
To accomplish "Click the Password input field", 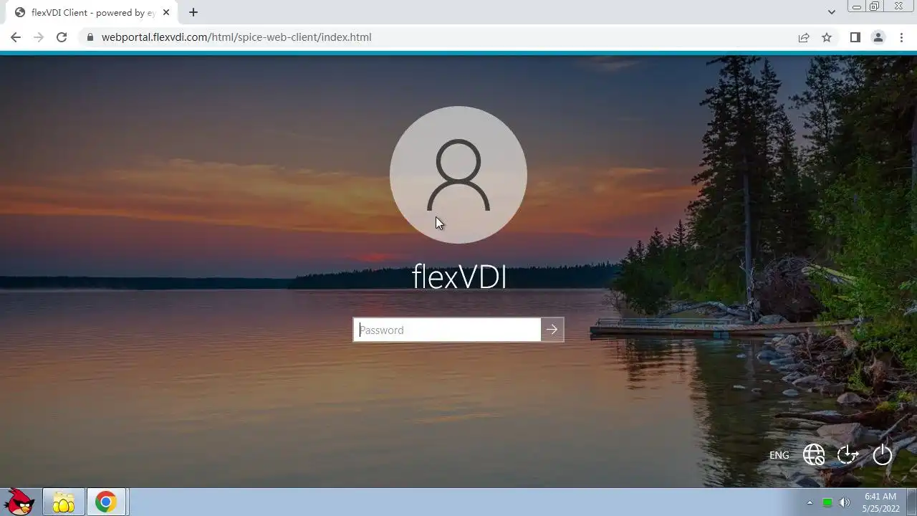I will coord(447,330).
